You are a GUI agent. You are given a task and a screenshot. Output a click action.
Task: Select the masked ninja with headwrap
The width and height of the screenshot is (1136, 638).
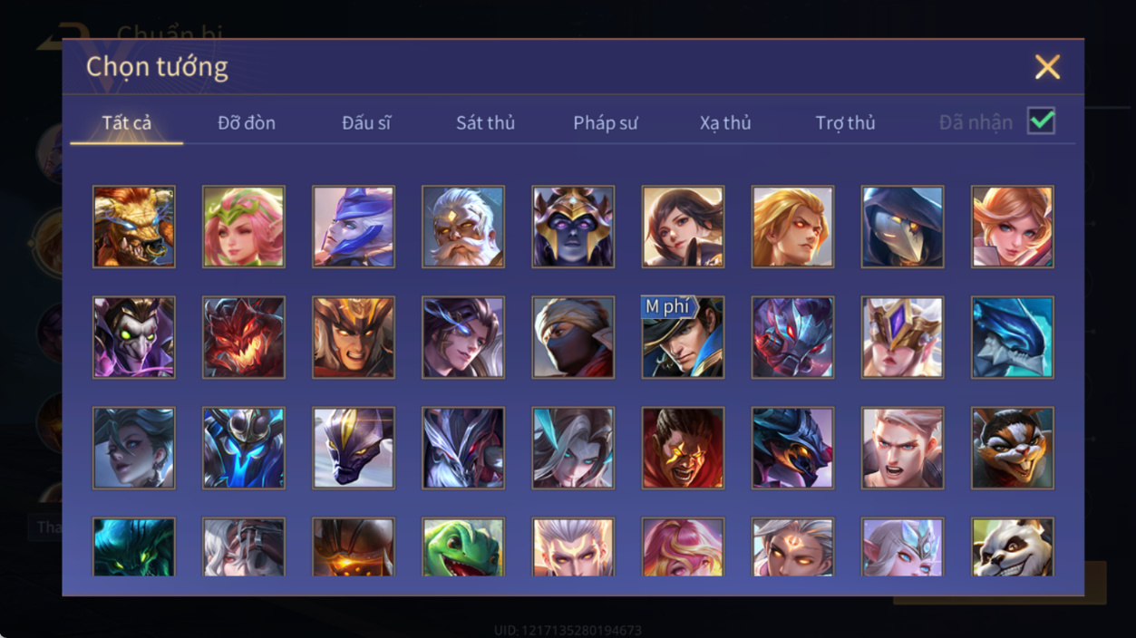573,337
